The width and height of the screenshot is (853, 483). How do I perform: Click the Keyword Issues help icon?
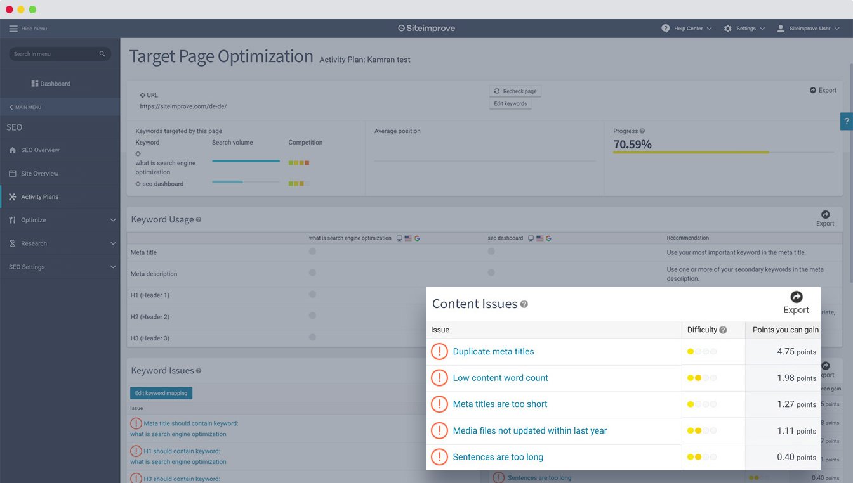pos(199,371)
